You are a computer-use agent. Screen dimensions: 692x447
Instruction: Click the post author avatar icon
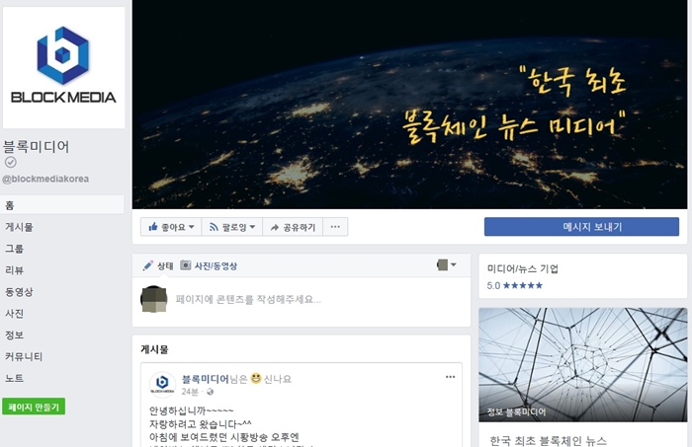point(162,384)
